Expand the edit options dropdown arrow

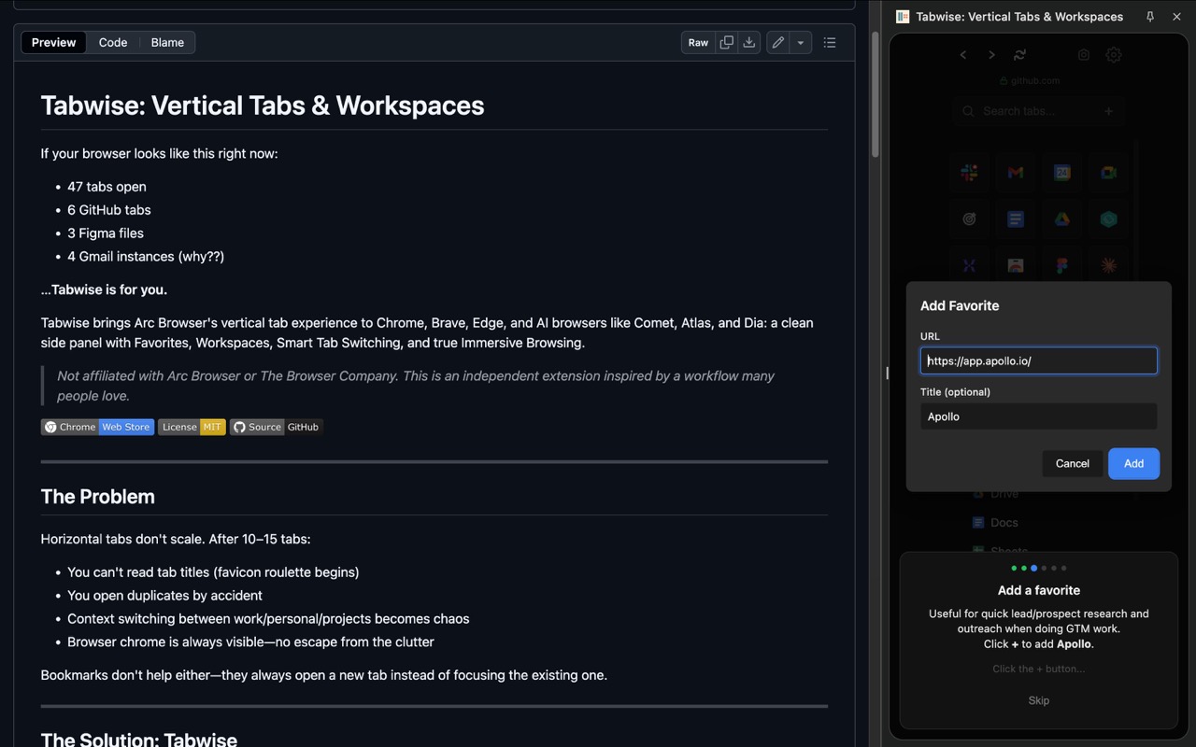pos(801,42)
